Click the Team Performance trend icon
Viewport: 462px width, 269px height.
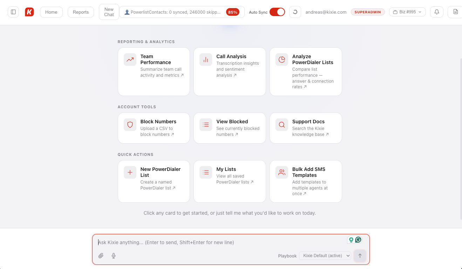[130, 60]
